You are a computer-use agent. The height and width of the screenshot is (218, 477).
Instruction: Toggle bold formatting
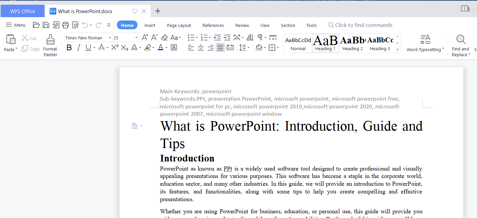(x=69, y=47)
